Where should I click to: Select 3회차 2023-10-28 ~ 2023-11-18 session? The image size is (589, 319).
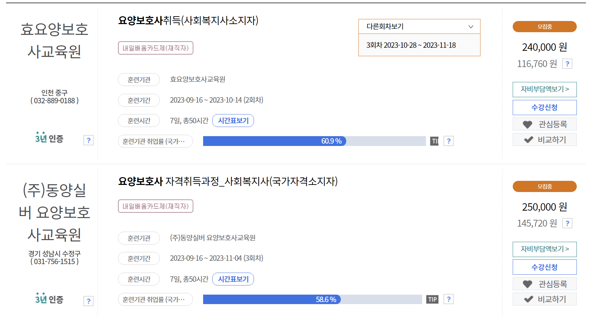click(x=411, y=45)
